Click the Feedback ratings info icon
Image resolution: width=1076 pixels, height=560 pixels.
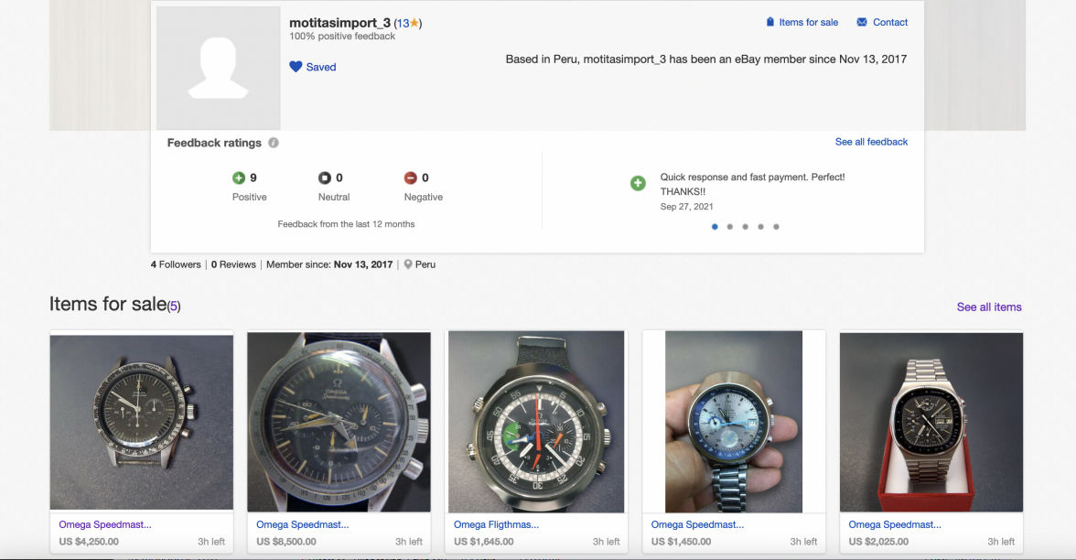(274, 143)
